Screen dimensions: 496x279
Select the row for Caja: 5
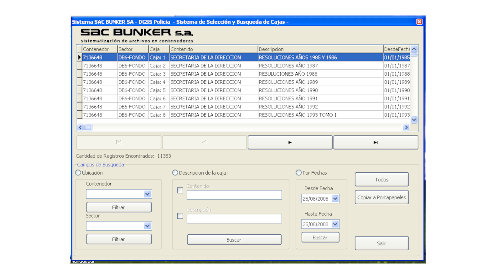(205, 90)
